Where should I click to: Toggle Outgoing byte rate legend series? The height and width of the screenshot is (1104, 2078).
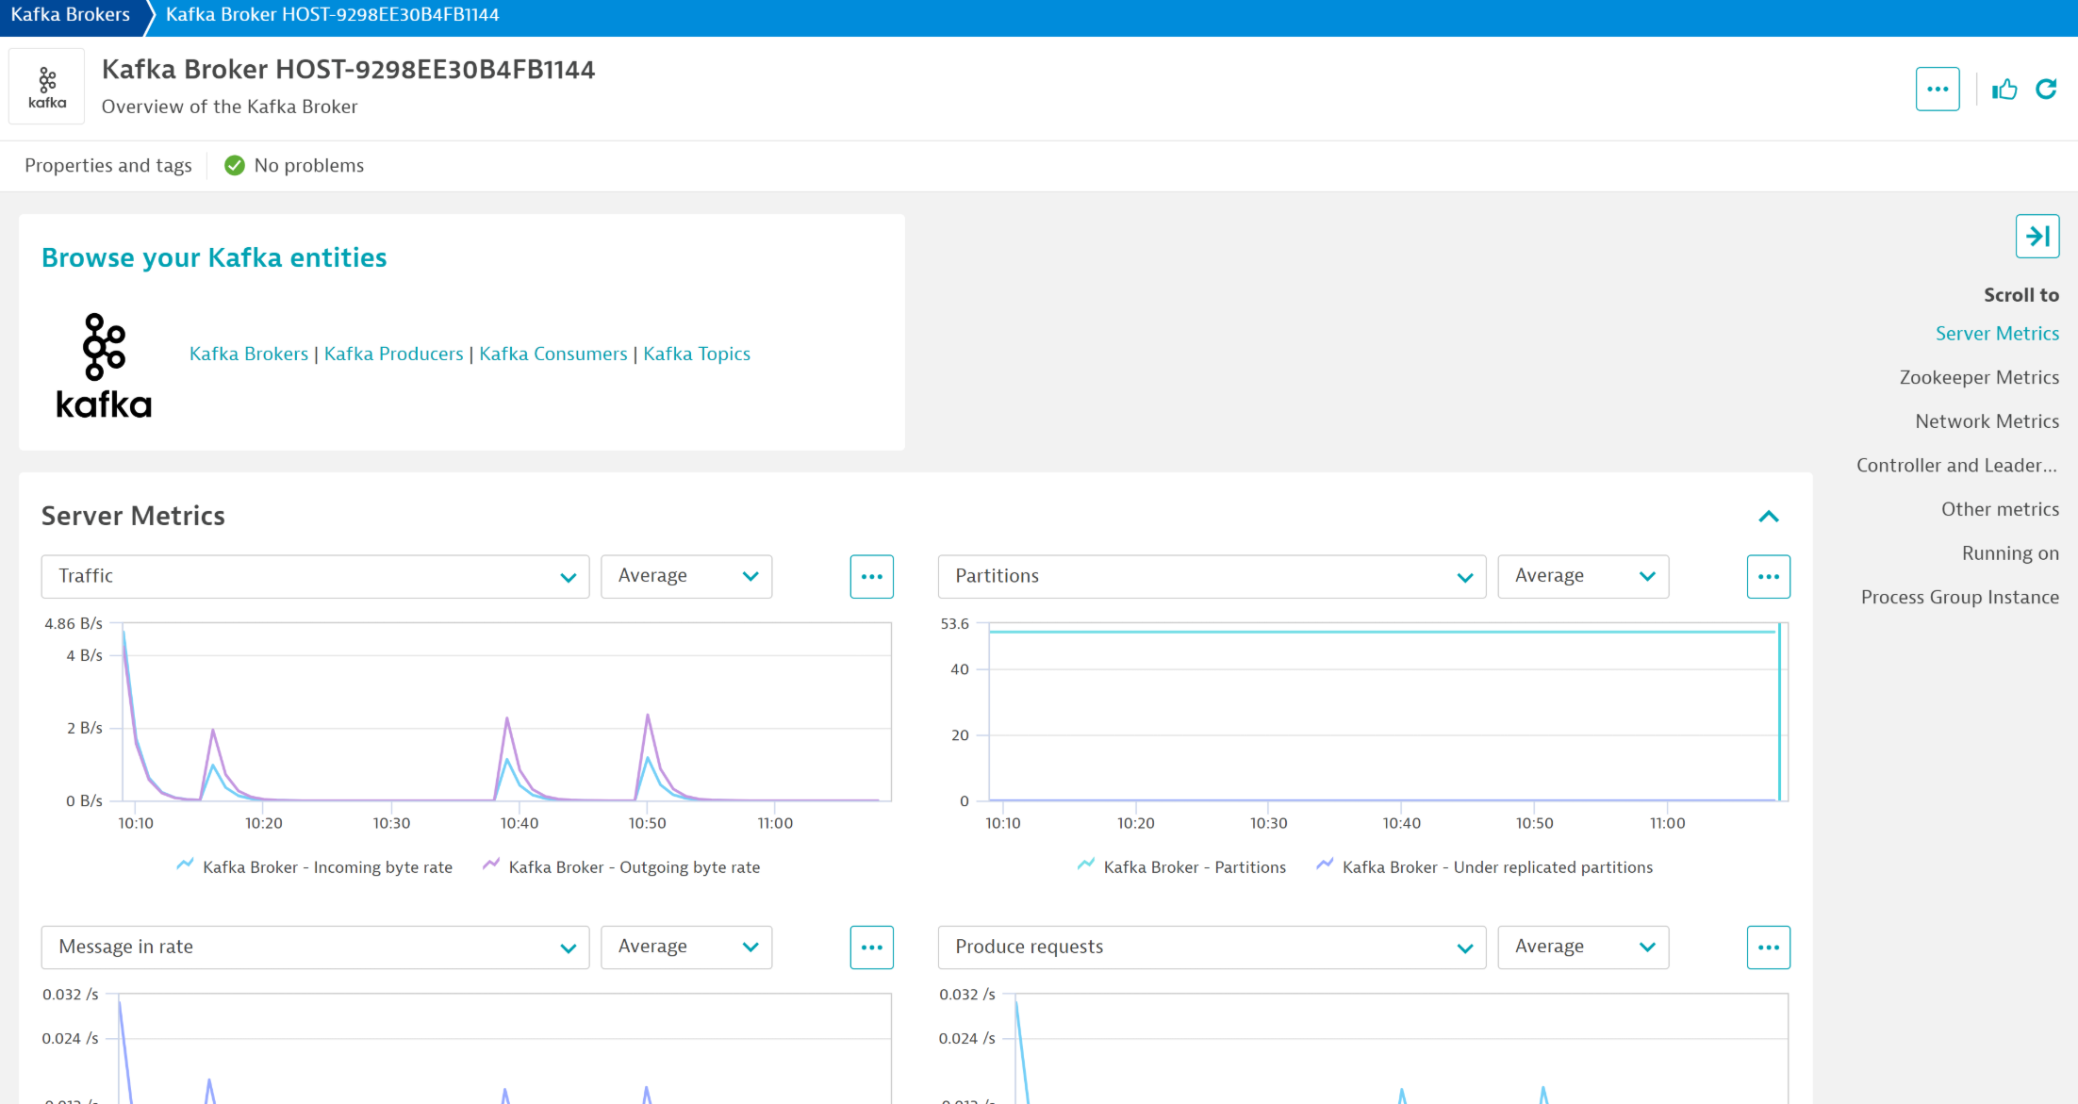pos(634,867)
